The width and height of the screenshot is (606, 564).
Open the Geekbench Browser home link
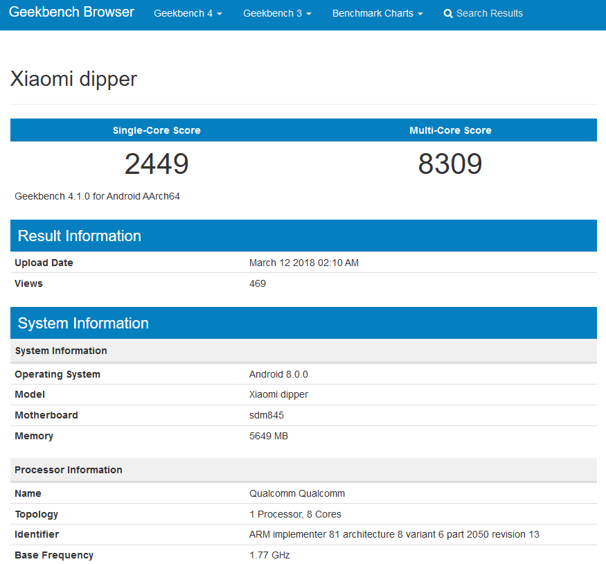(x=71, y=12)
